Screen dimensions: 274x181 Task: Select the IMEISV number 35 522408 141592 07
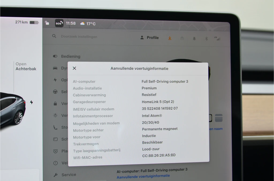(x=160, y=108)
